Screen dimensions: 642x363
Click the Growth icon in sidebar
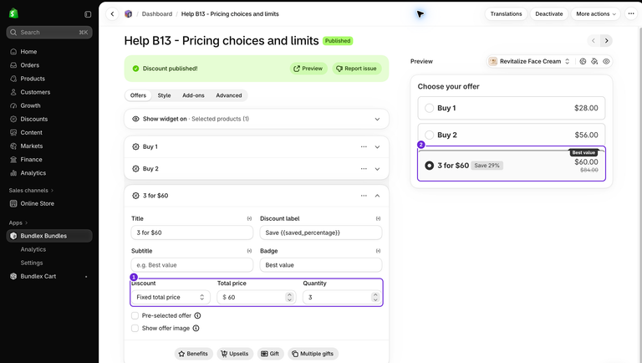[x=13, y=105]
